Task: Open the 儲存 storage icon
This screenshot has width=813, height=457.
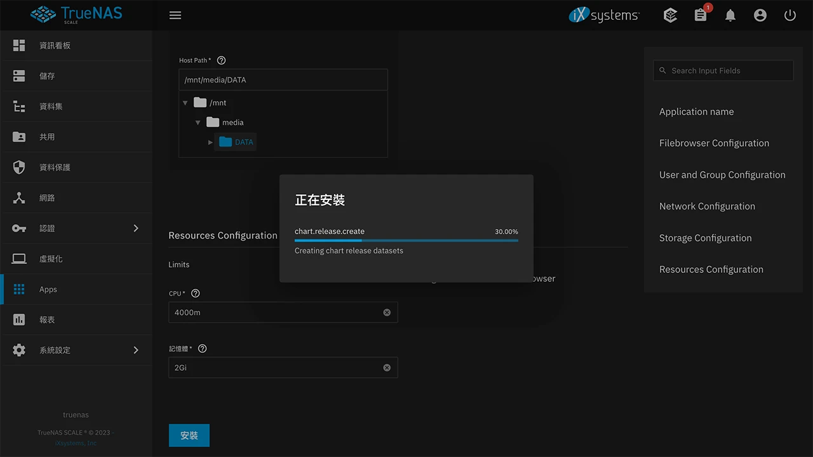Action: [x=18, y=76]
